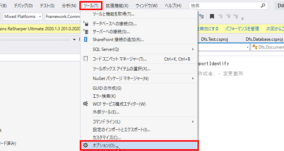Open コード スニペット マネージャー(T)... entry
284x151 pixels.
tap(139, 59)
